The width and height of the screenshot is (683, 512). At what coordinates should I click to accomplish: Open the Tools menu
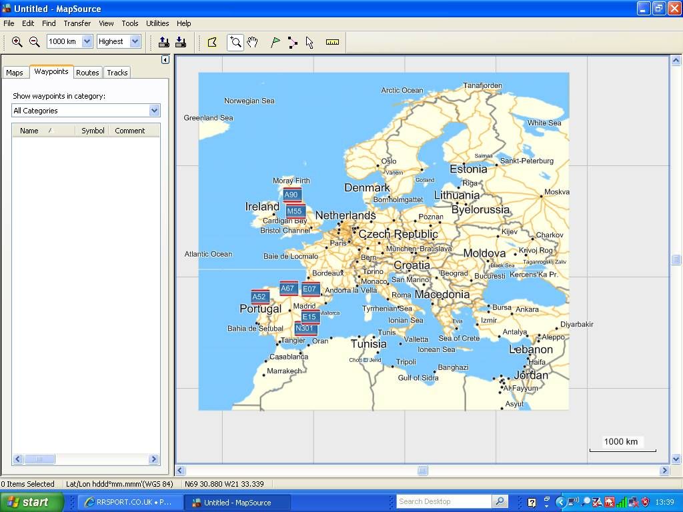click(x=130, y=23)
